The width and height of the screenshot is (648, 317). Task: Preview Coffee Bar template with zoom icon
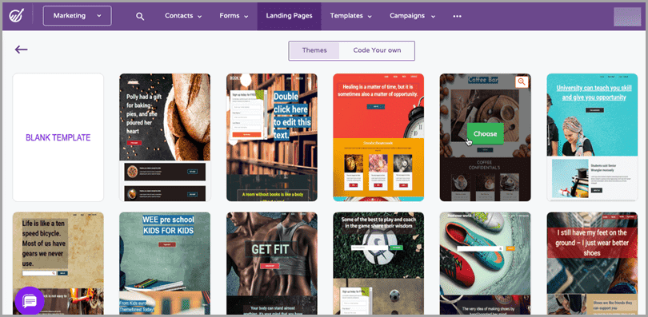pyautogui.click(x=522, y=81)
